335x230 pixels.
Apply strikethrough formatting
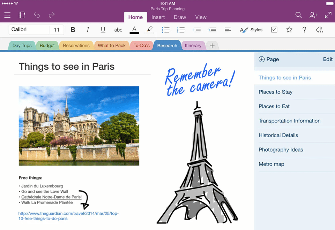click(118, 30)
